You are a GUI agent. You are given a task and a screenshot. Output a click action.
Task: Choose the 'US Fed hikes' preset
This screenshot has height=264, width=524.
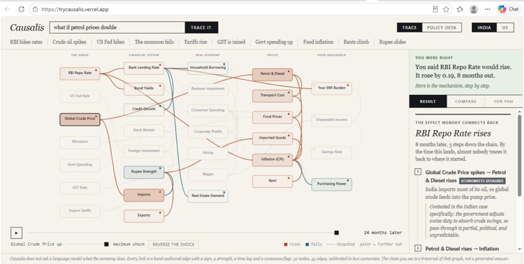coord(111,42)
